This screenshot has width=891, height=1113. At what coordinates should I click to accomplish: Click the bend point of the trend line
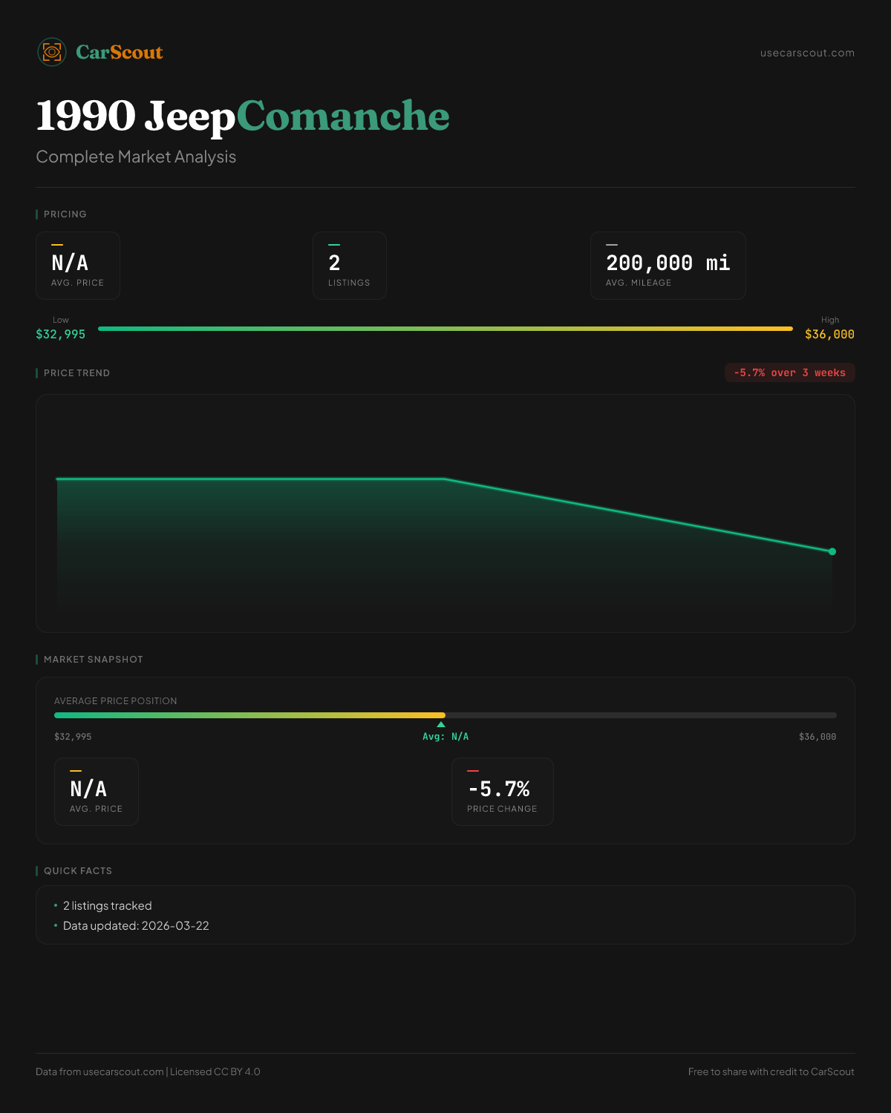[445, 479]
